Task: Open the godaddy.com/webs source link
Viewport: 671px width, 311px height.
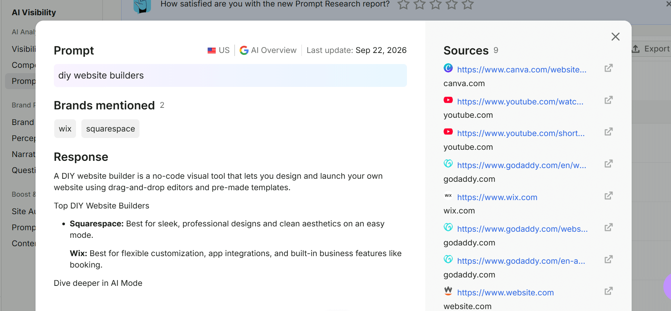Action: click(522, 229)
